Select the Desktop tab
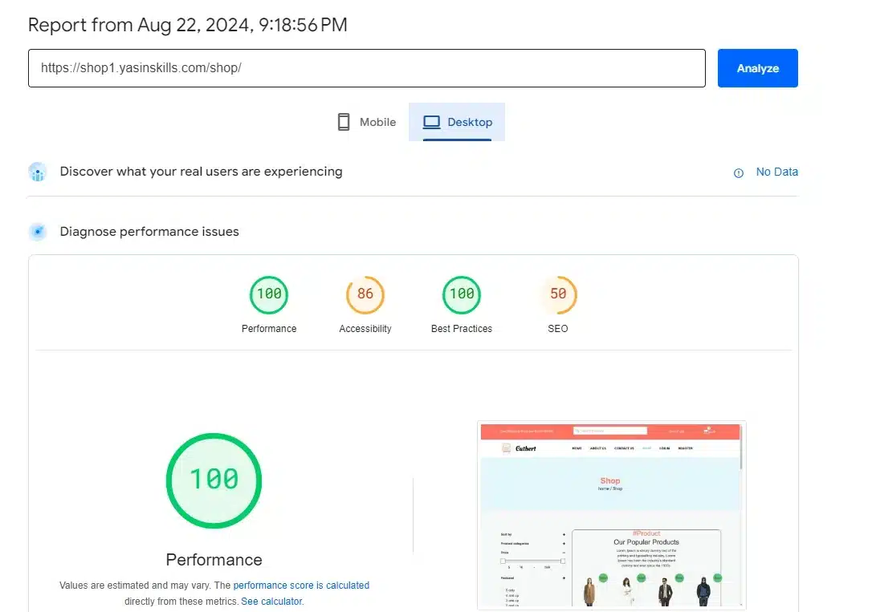872x612 pixels. pos(457,122)
